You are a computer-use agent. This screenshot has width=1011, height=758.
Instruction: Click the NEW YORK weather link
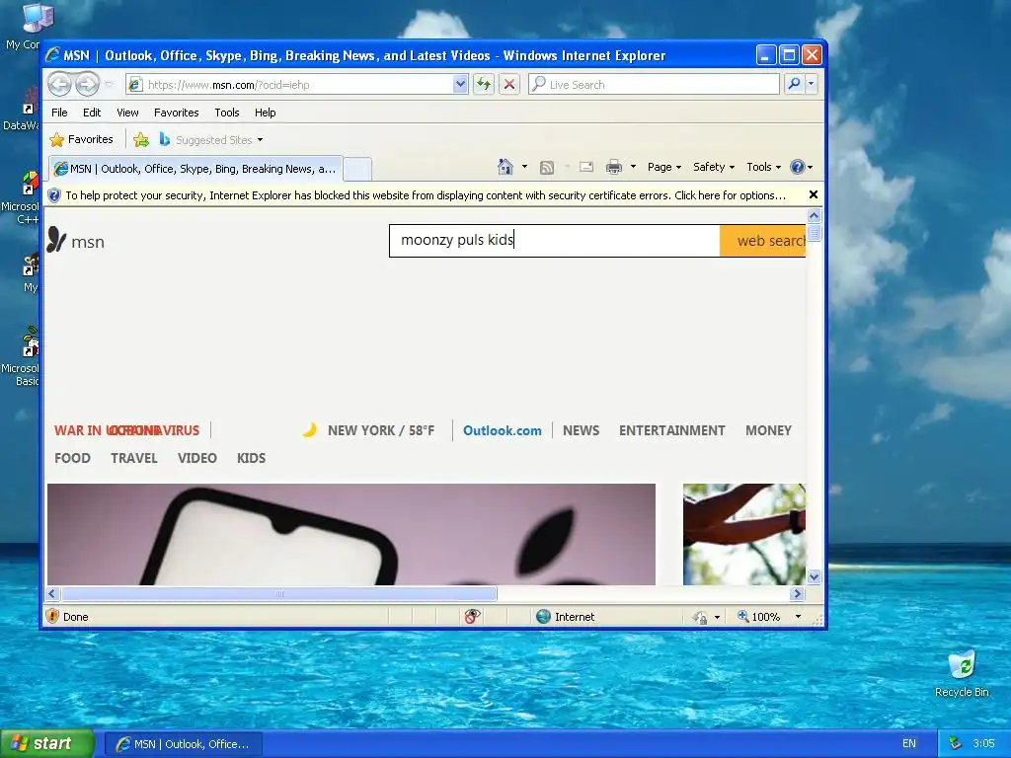coord(380,430)
